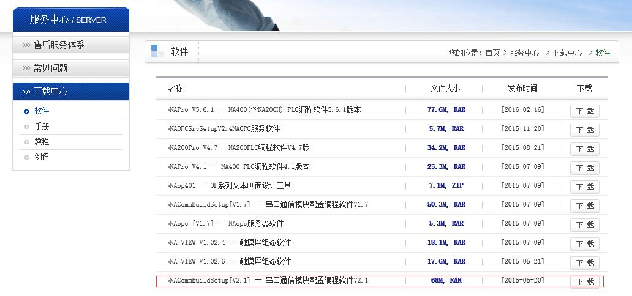The image size is (632, 296).
Task: Click blue squares icon beside 软件 title
Action: pyautogui.click(x=157, y=51)
